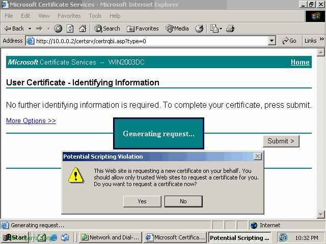Screen dimensions: 326x244
Task: Click the Print toolbar icon
Action: pos(230,28)
